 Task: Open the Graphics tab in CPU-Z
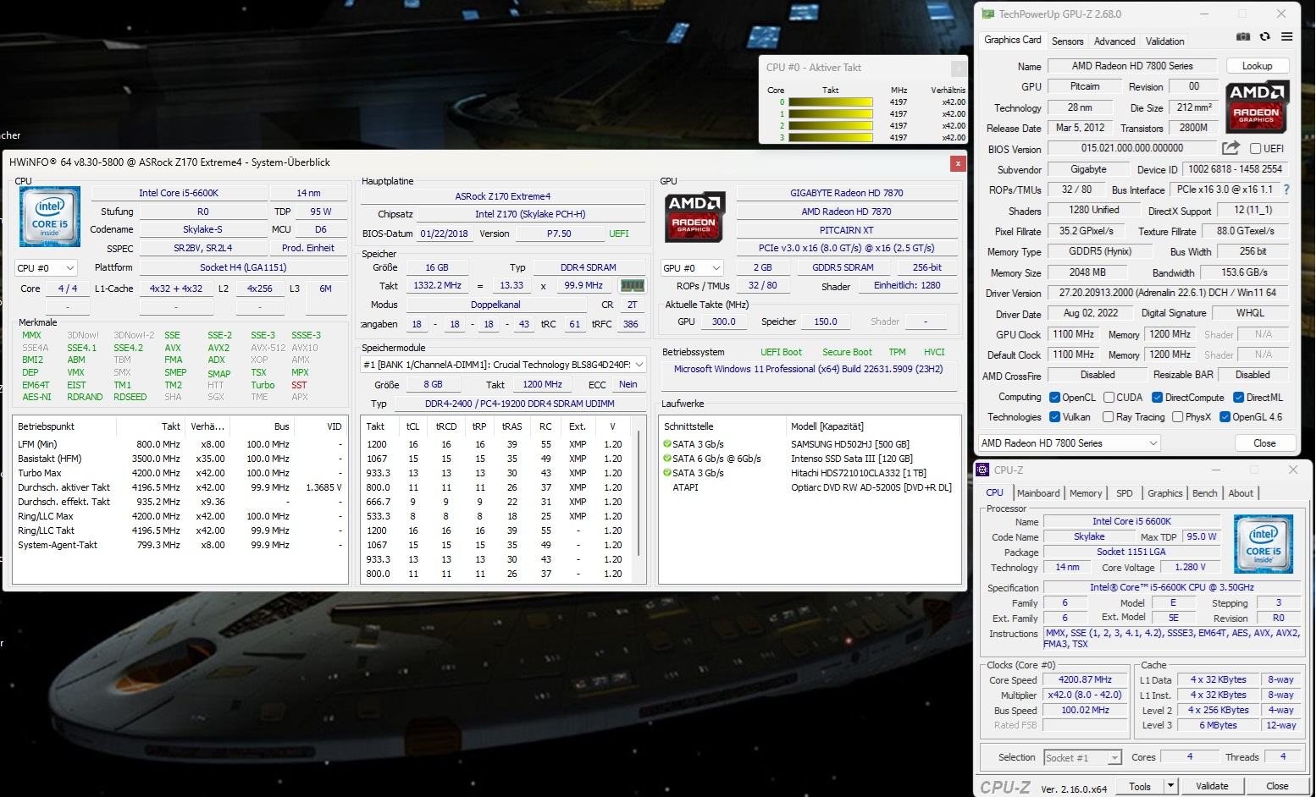point(1164,493)
